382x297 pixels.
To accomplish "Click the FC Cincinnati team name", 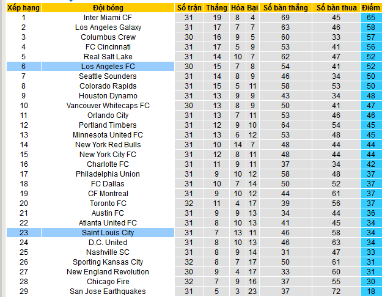I will coord(108,47).
